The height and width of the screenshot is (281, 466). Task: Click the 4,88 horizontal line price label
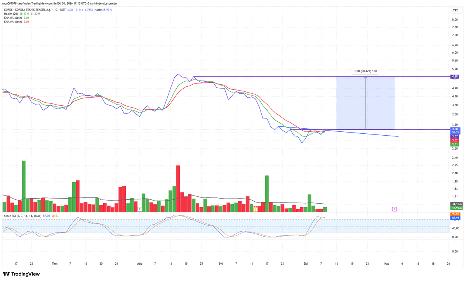click(455, 77)
